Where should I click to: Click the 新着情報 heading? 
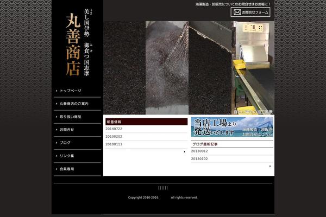click(x=146, y=122)
